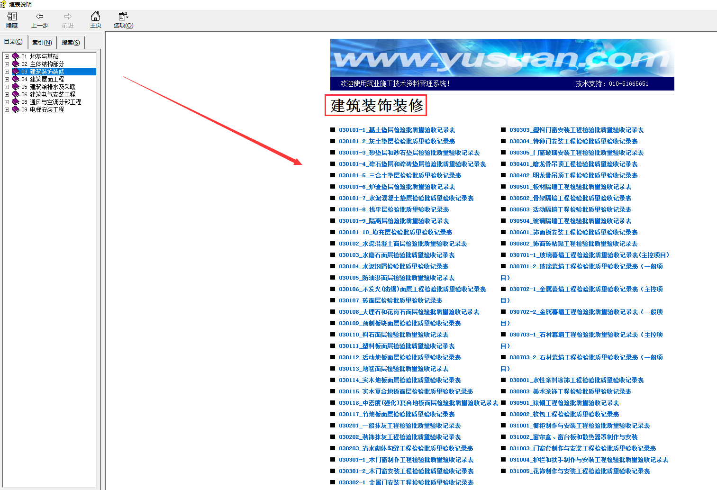Switch to the 搜索(S) tab
This screenshot has width=717, height=490.
point(71,42)
